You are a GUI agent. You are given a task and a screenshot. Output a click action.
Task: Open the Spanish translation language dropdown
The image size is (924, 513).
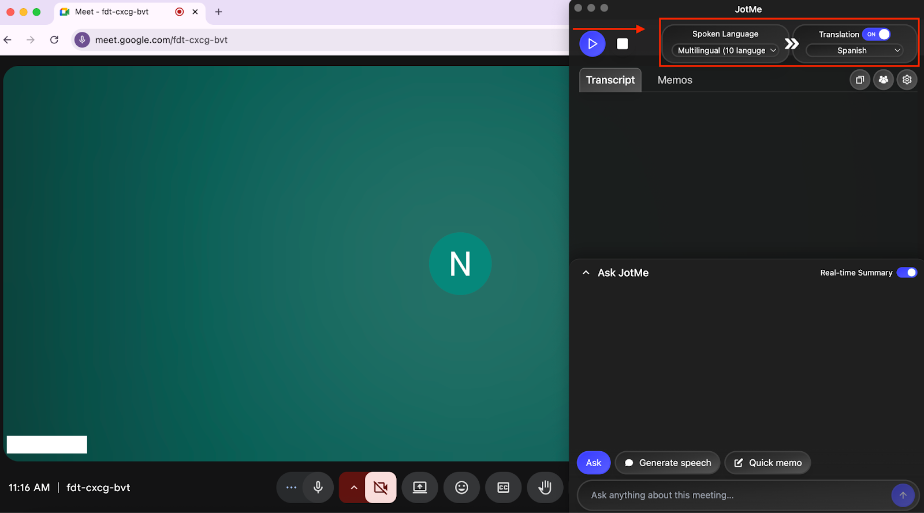[855, 51]
